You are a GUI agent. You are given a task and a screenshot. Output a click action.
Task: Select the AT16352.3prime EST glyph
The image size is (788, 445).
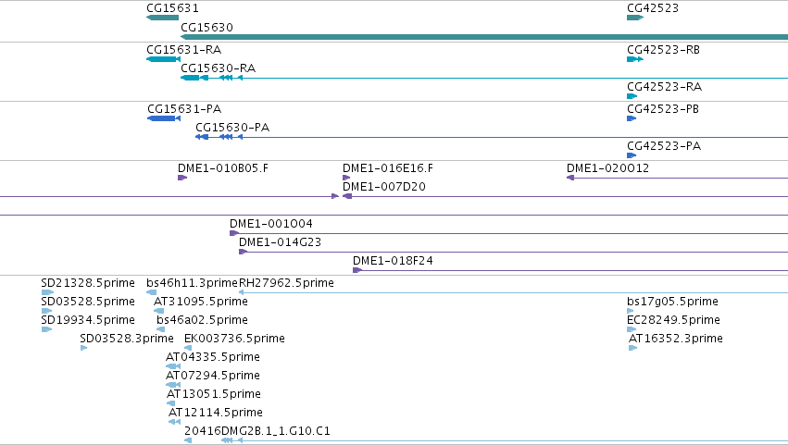pos(633,349)
